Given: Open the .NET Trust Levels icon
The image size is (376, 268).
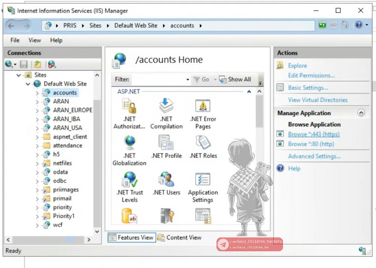Looking at the screenshot, I should tap(129, 180).
